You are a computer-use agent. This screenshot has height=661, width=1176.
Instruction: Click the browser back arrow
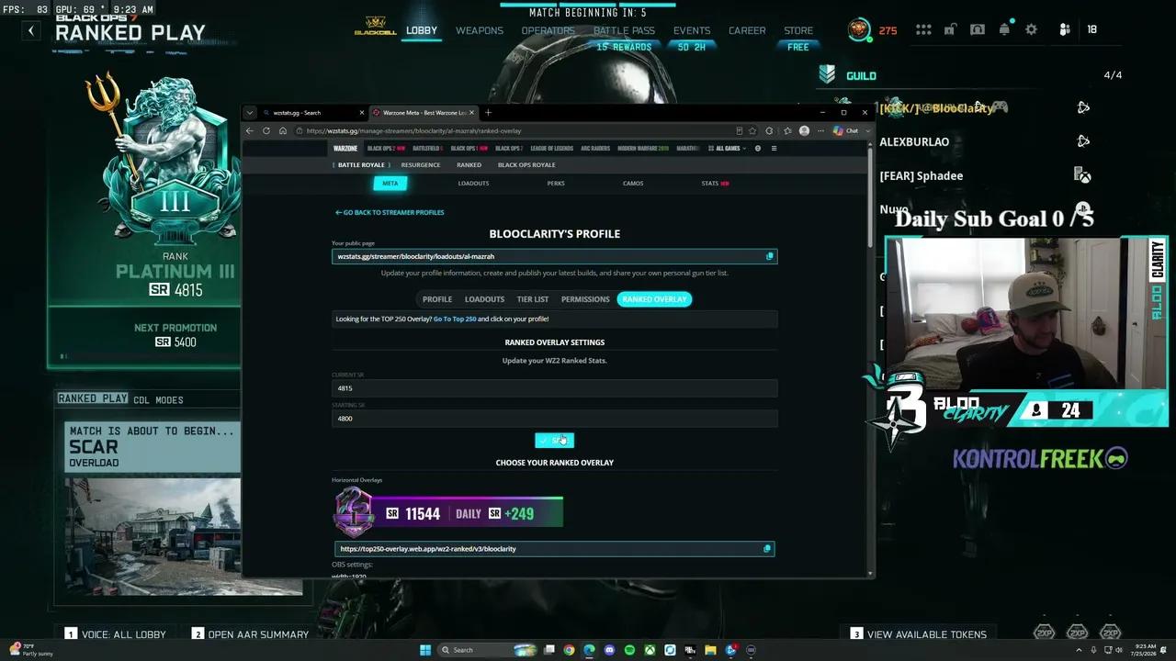(x=250, y=130)
